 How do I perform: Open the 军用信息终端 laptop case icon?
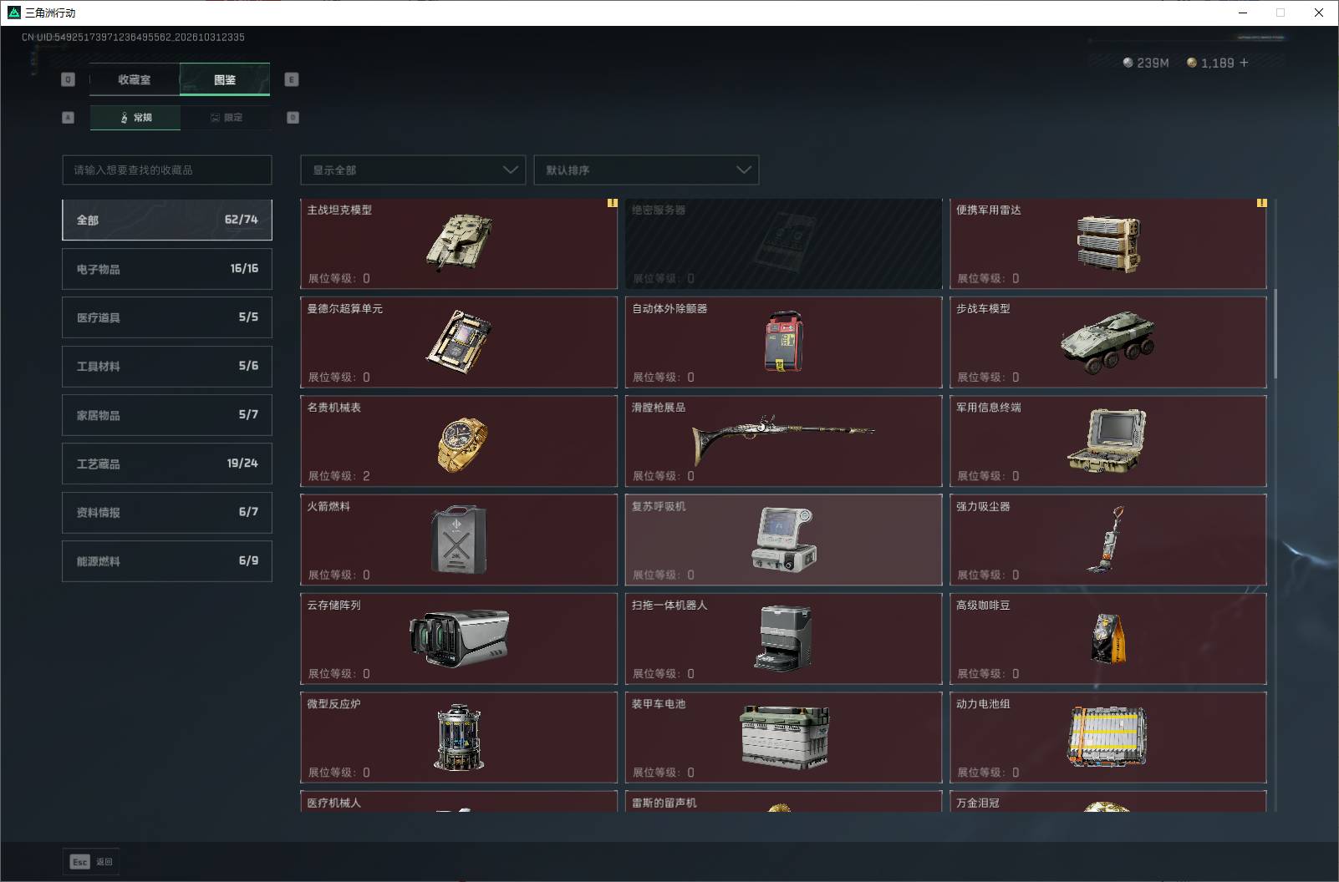[1107, 440]
